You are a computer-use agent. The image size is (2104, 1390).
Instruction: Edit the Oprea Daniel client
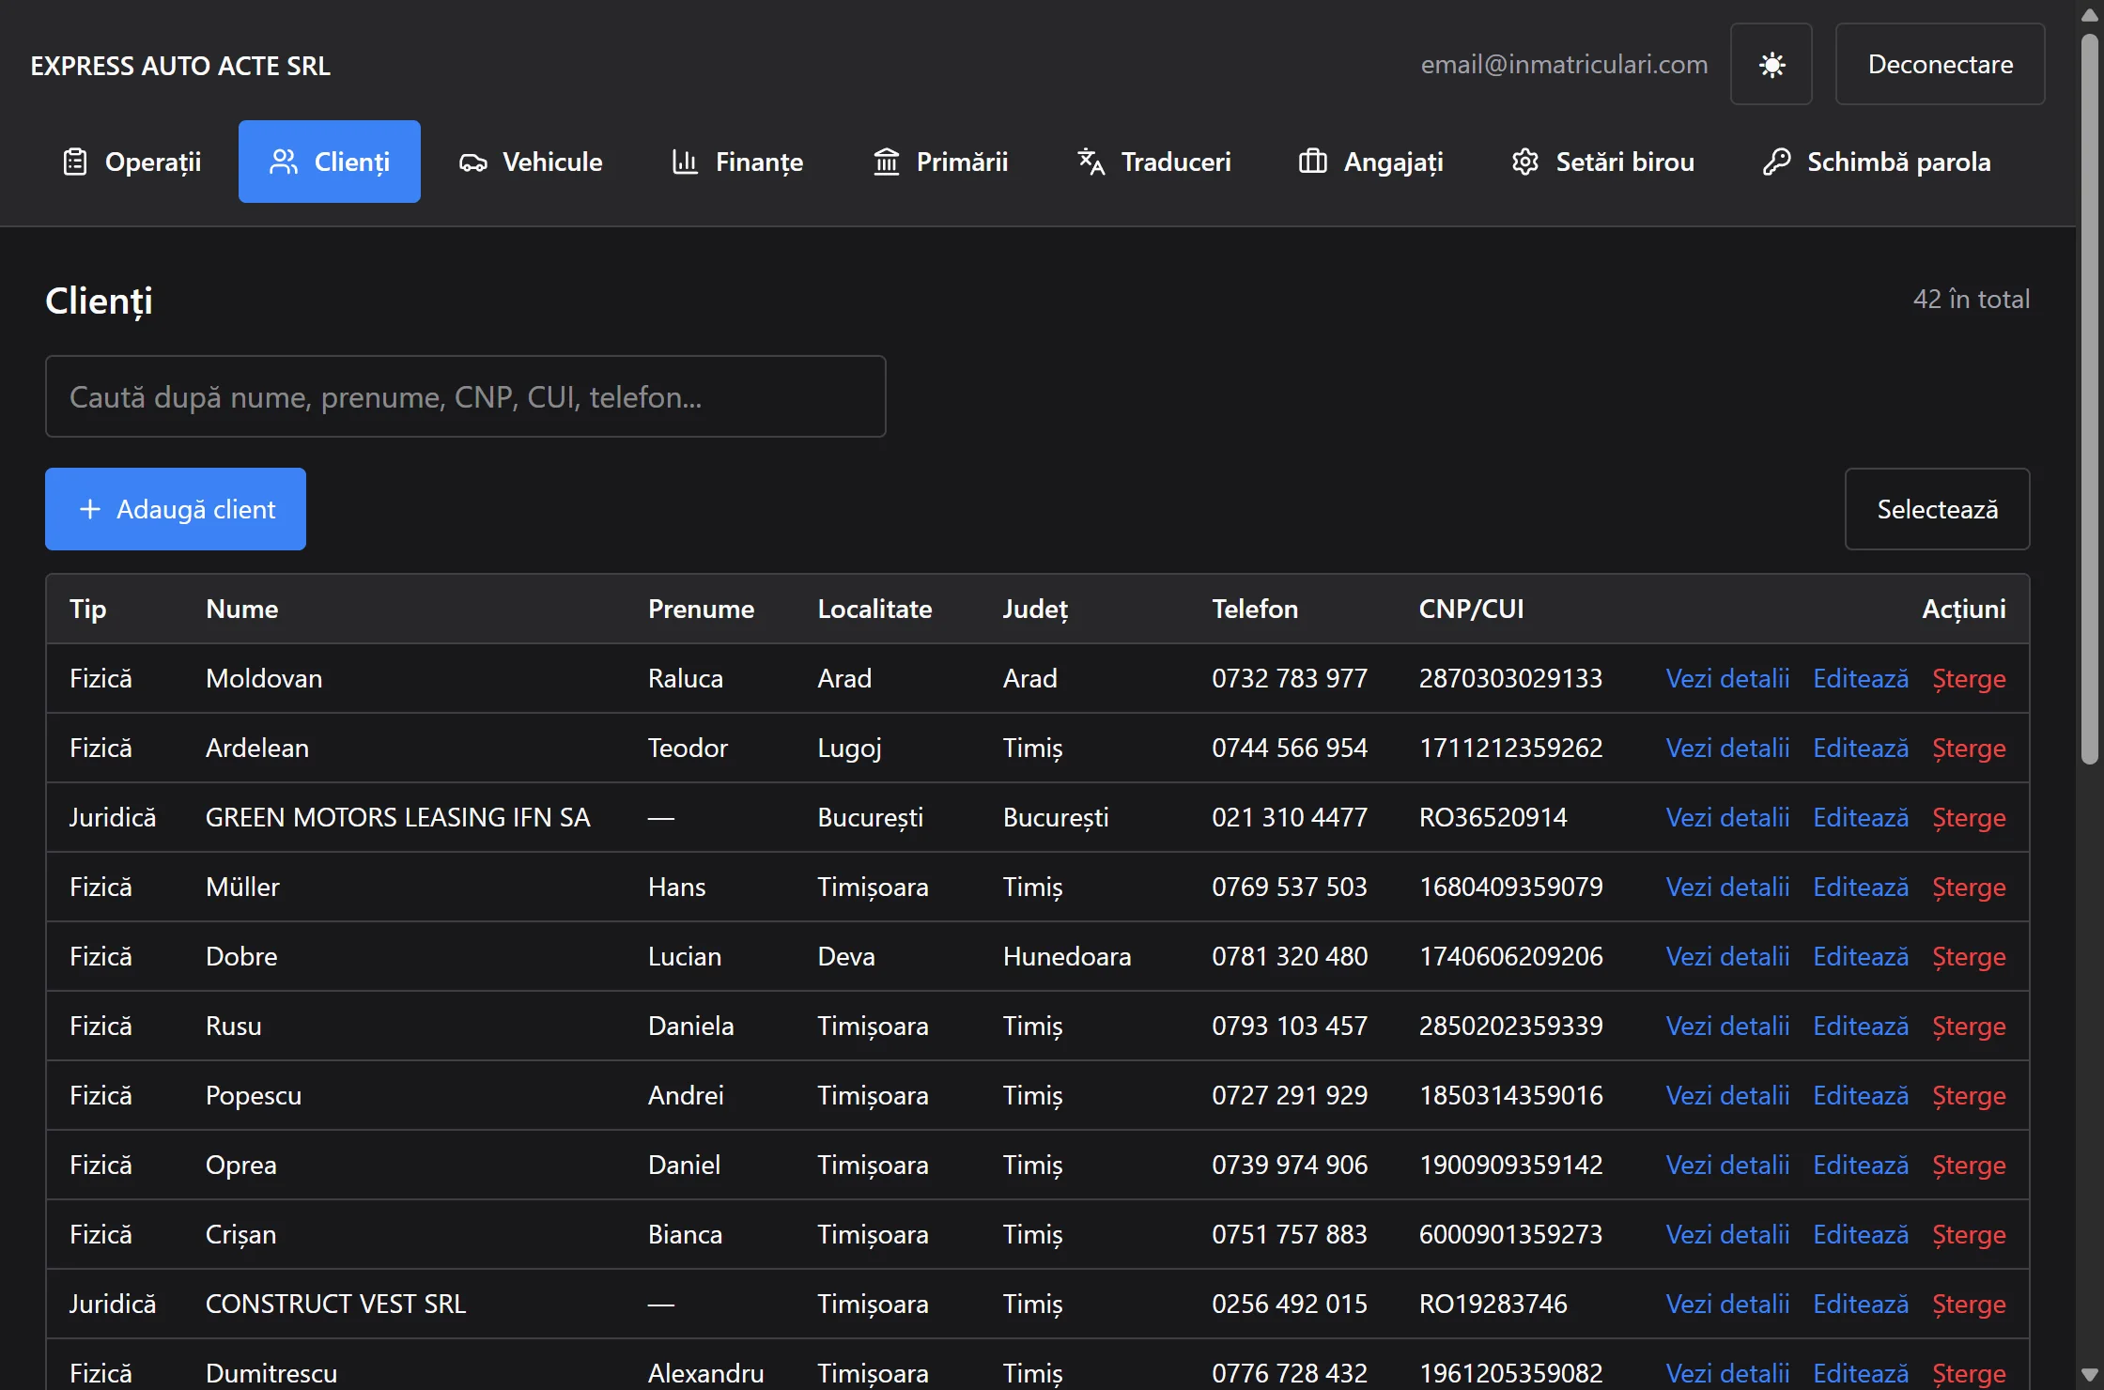[1861, 1165]
